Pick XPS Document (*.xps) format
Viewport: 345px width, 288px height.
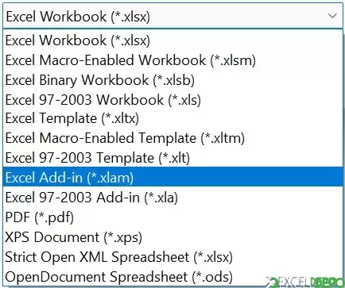click(x=172, y=237)
